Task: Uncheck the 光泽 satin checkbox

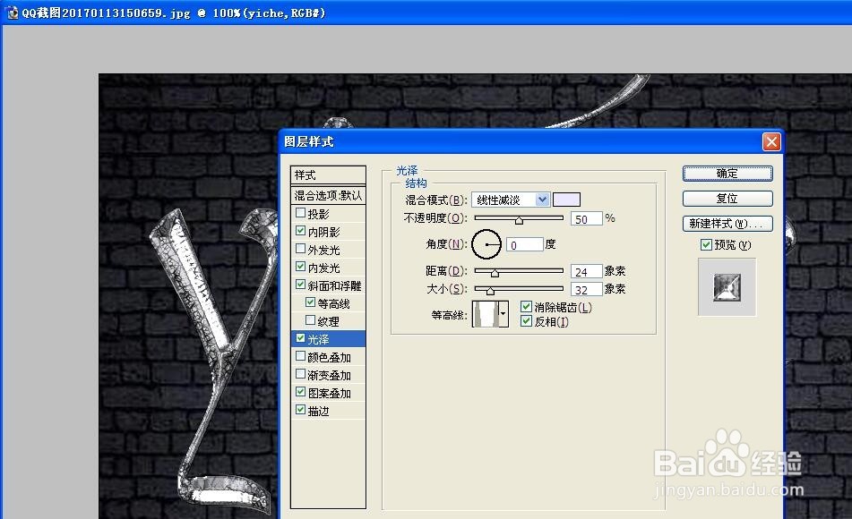Action: (300, 338)
